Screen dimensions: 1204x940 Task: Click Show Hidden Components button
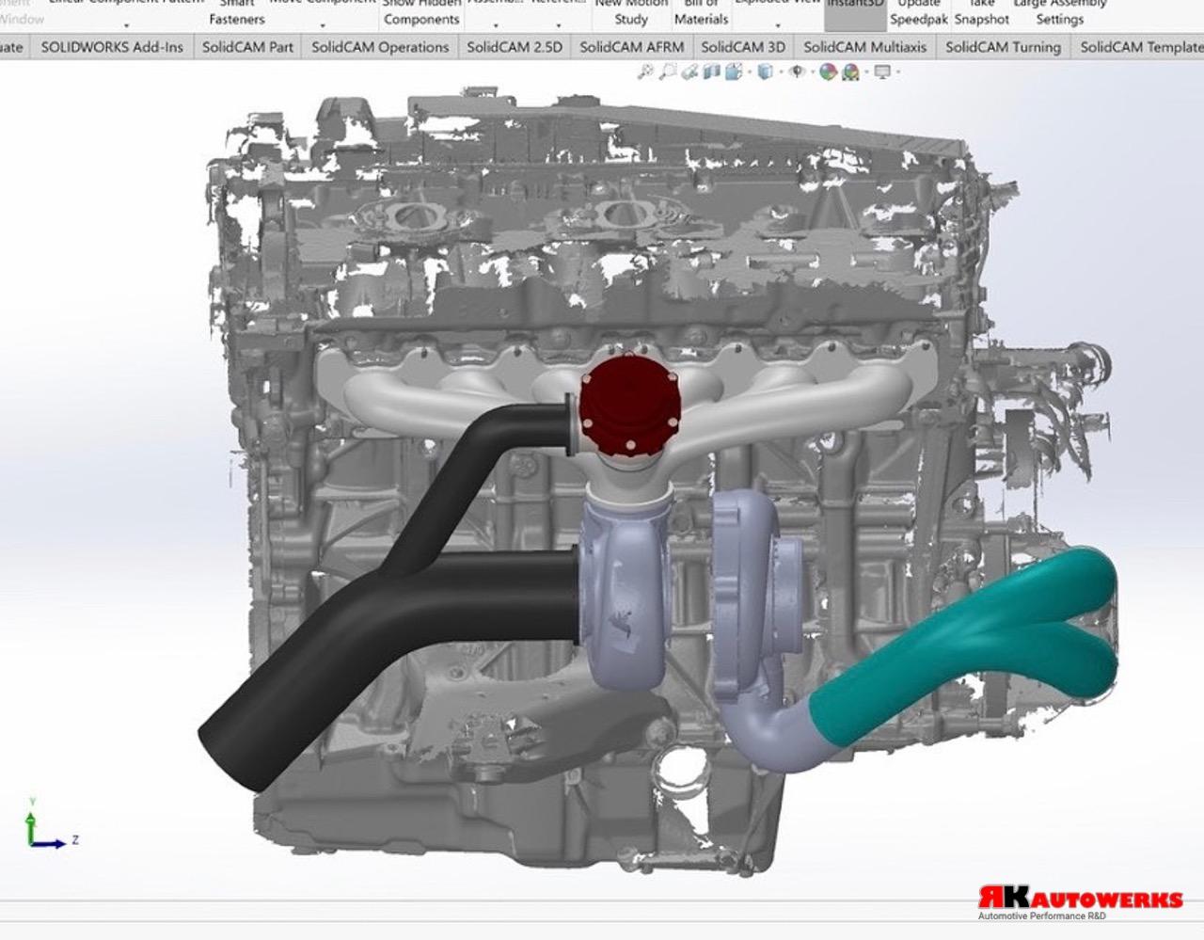pos(420,13)
